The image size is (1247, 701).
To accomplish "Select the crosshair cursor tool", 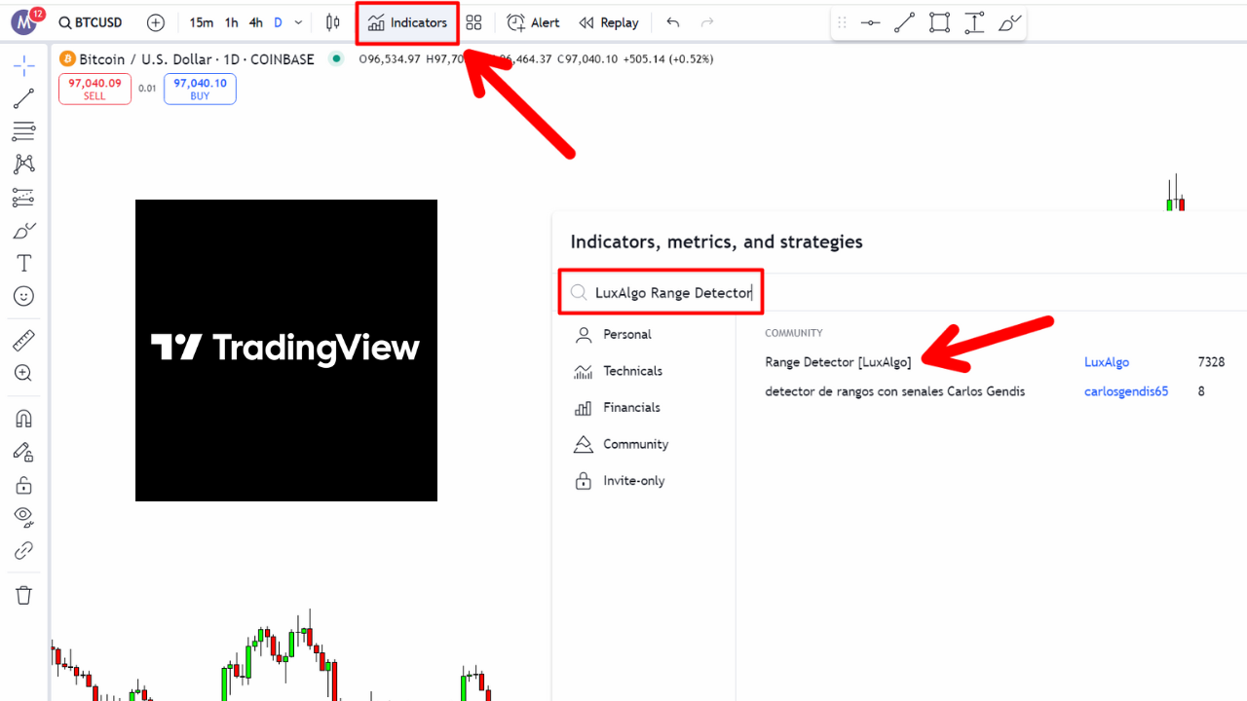I will pyautogui.click(x=23, y=66).
